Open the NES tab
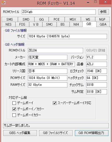112x142 pixels. (x=9, y=24)
